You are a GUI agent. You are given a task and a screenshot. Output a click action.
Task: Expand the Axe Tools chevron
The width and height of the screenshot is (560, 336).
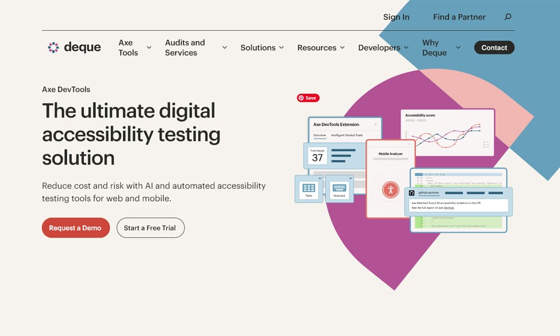(x=149, y=48)
